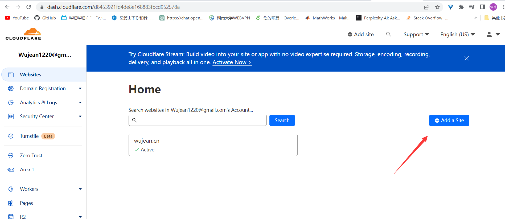Click the R2 storage bucket icon
505x219 pixels.
pyautogui.click(x=11, y=217)
